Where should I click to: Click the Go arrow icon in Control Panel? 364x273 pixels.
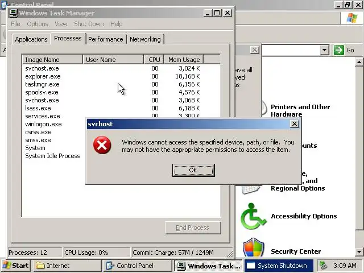click(x=339, y=50)
